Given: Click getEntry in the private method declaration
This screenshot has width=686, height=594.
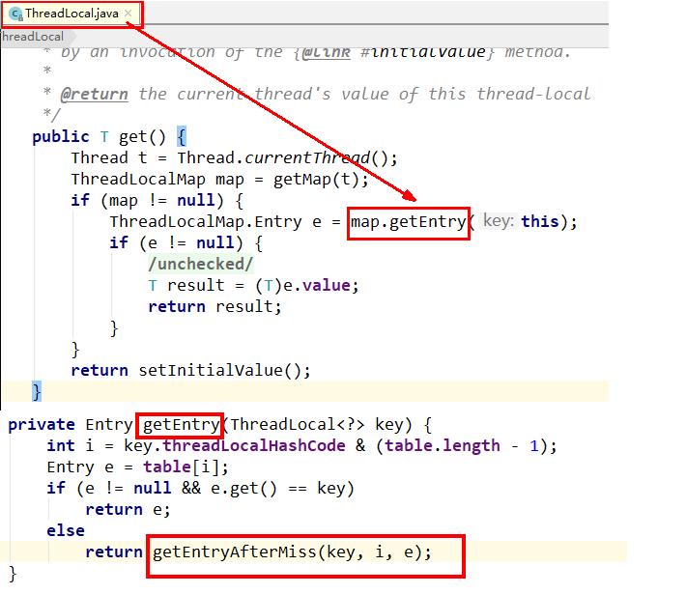Looking at the screenshot, I should (x=181, y=424).
